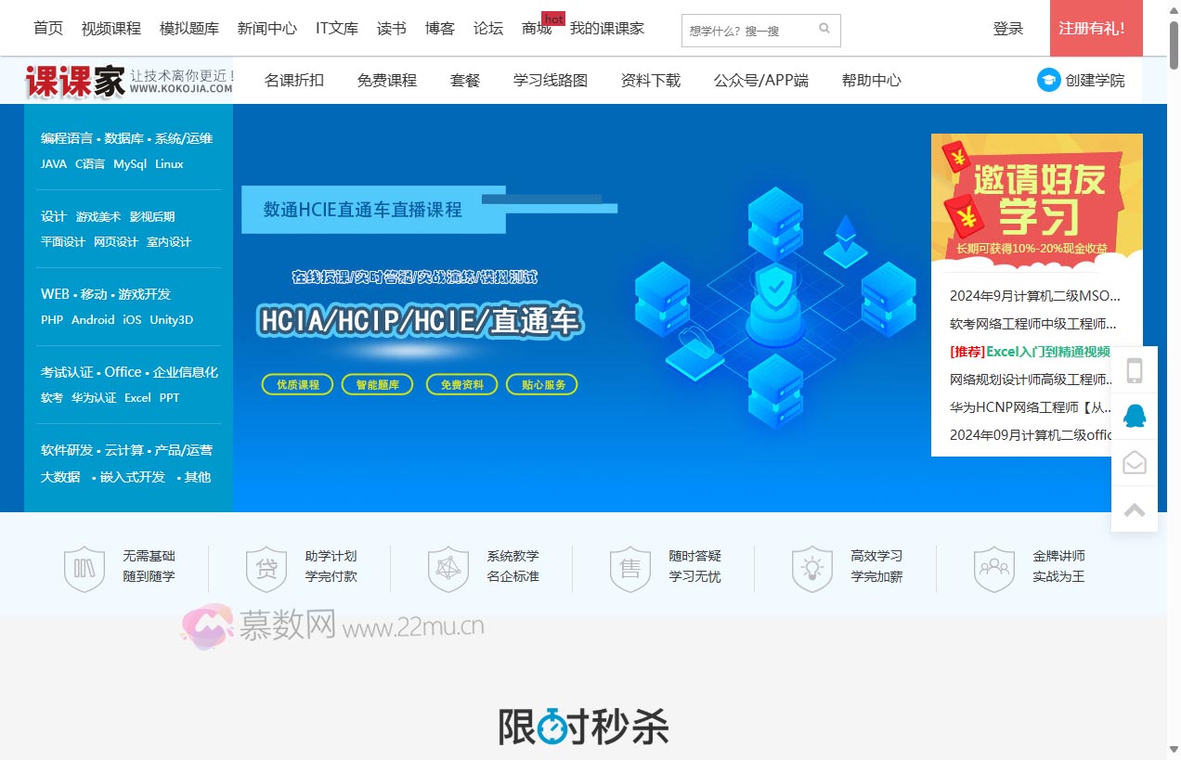Open the 视频课程 menu item

(x=113, y=29)
